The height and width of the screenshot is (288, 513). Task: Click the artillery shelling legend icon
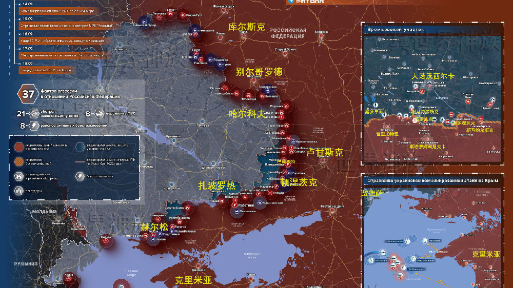click(19, 176)
